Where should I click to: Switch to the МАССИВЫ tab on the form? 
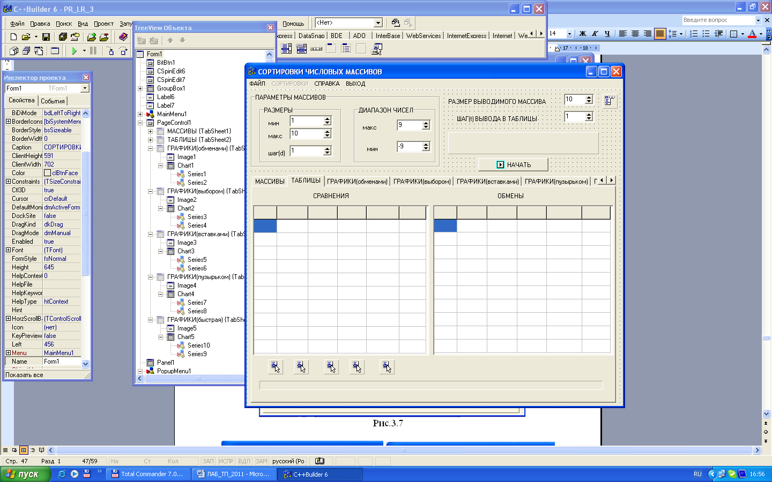[x=270, y=182]
